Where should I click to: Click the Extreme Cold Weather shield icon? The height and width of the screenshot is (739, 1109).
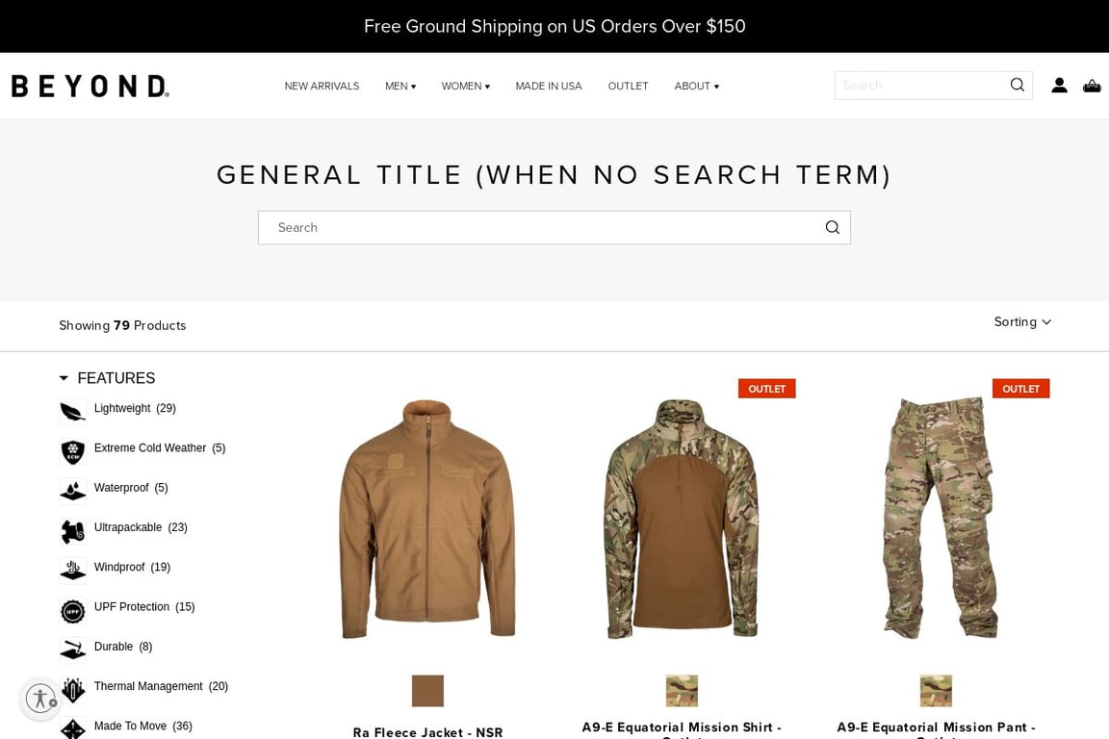coord(73,451)
